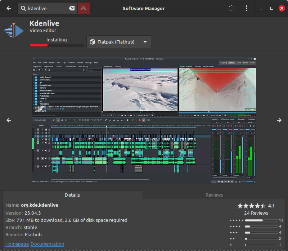This screenshot has height=251, width=288.
Task: Click the Branch value stable
Action: pyautogui.click(x=31, y=227)
